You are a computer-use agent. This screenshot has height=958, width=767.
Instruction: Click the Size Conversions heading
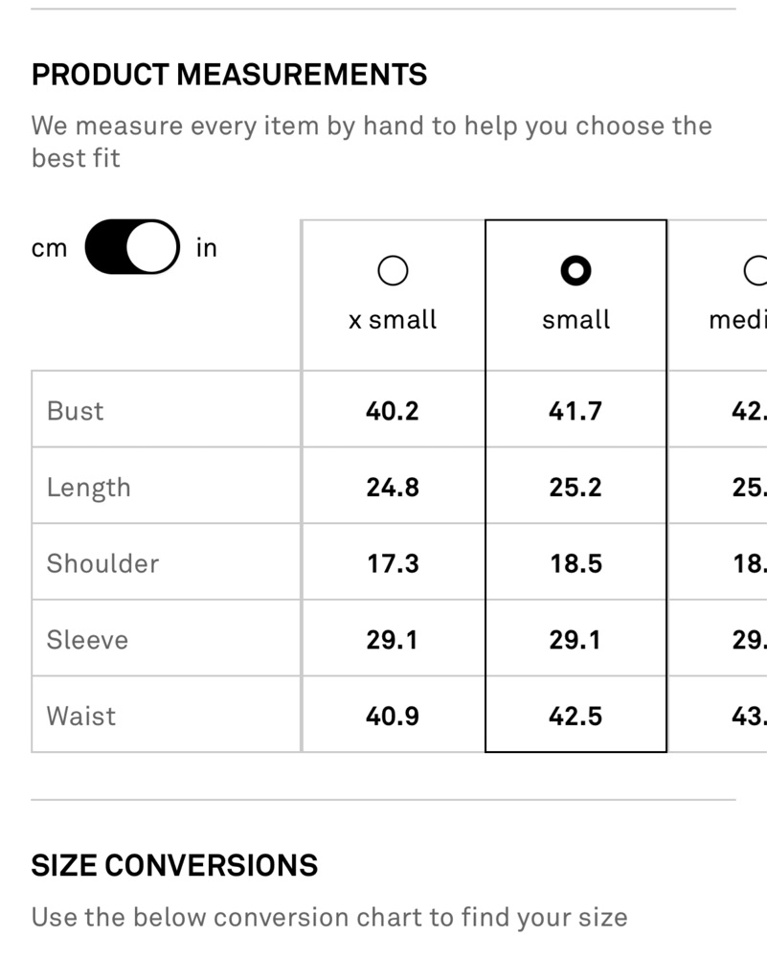click(174, 865)
